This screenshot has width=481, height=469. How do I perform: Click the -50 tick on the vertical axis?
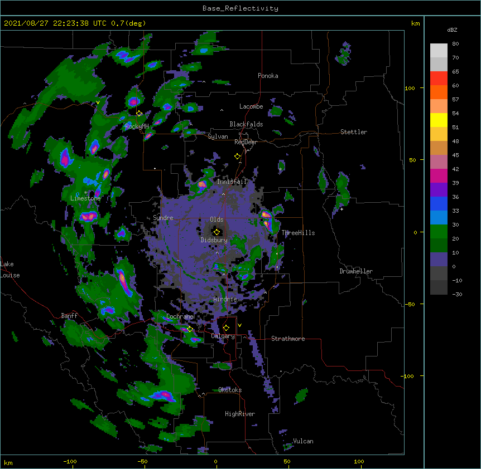point(410,304)
